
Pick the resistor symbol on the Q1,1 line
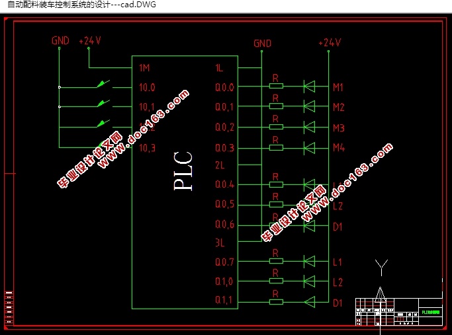(x=276, y=302)
